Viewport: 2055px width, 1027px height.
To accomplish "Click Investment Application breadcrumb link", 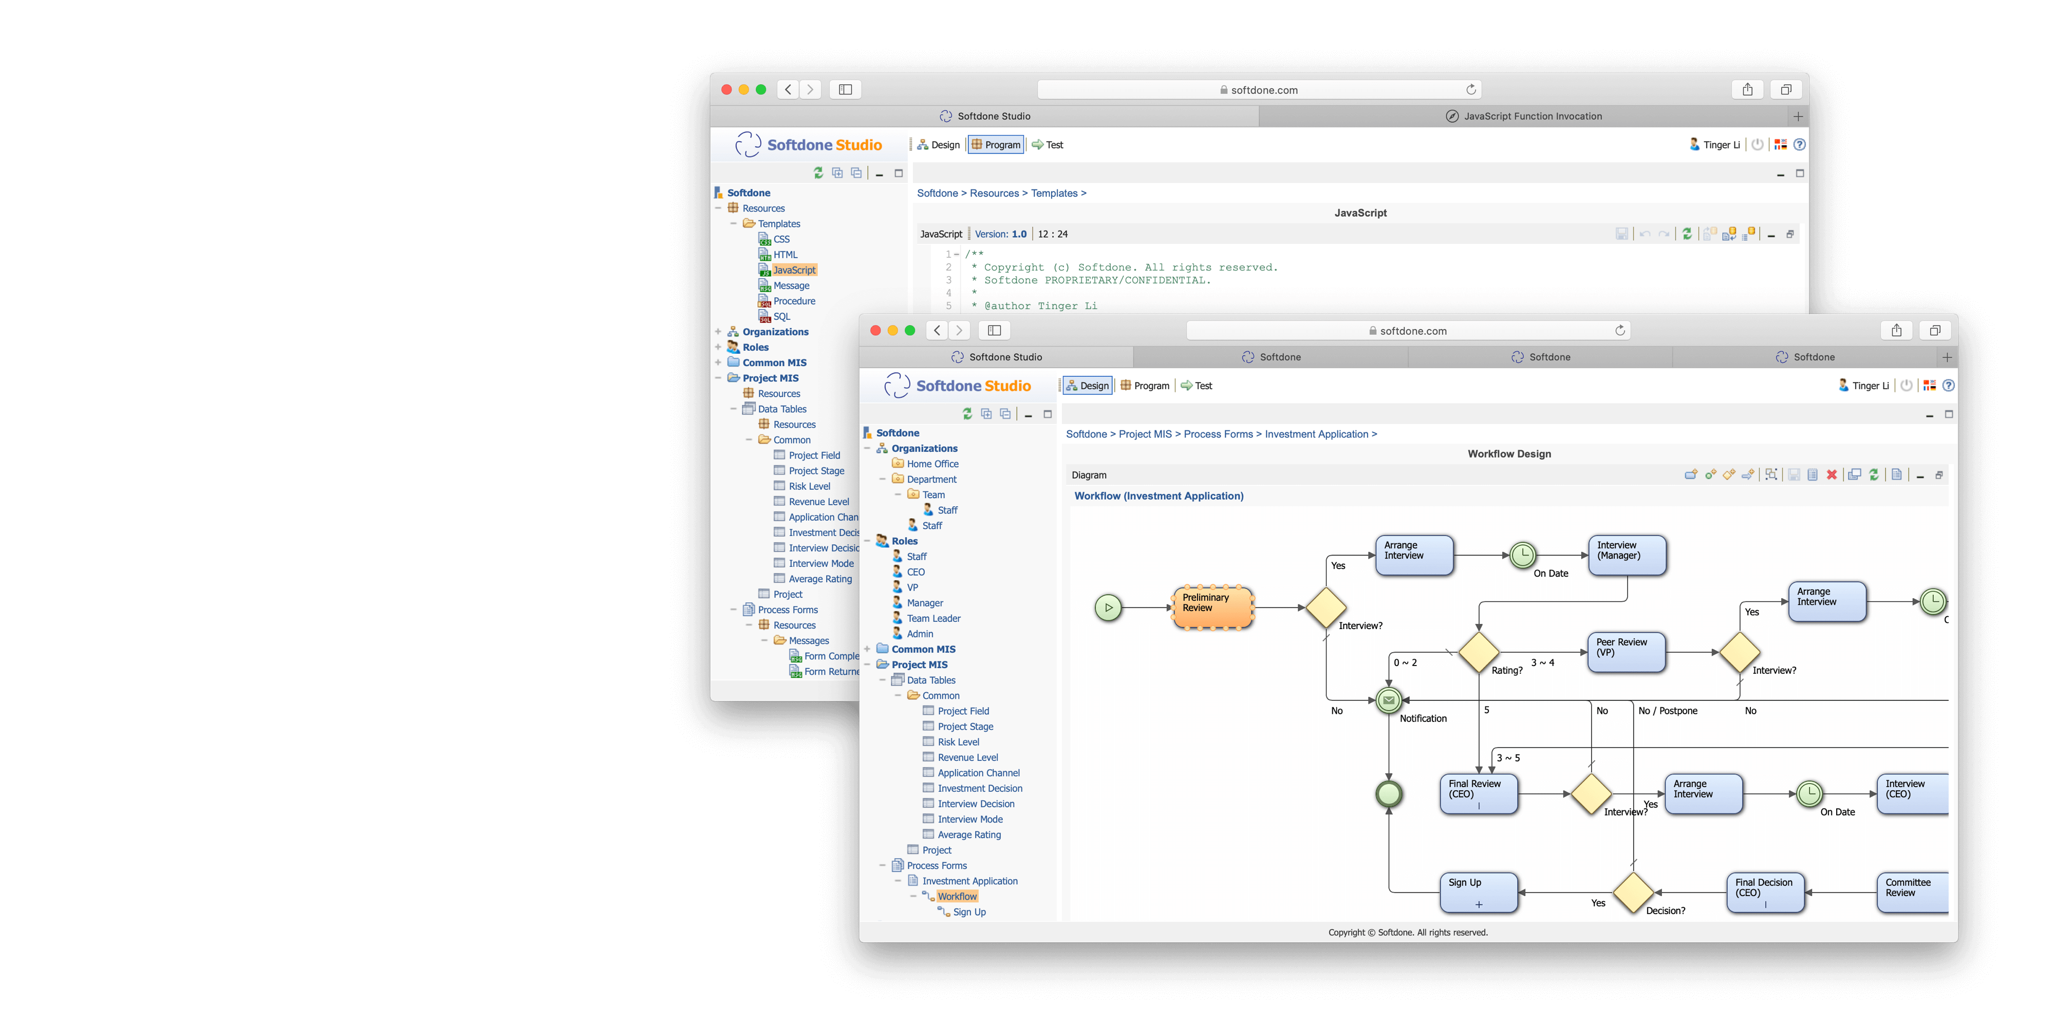I will [1316, 434].
